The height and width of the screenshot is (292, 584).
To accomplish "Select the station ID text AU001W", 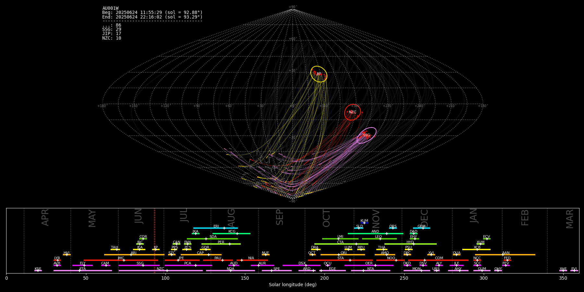I will tap(110, 8).
